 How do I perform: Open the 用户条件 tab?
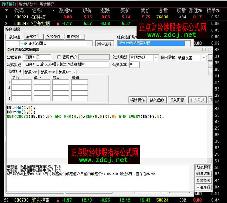coord(74,37)
